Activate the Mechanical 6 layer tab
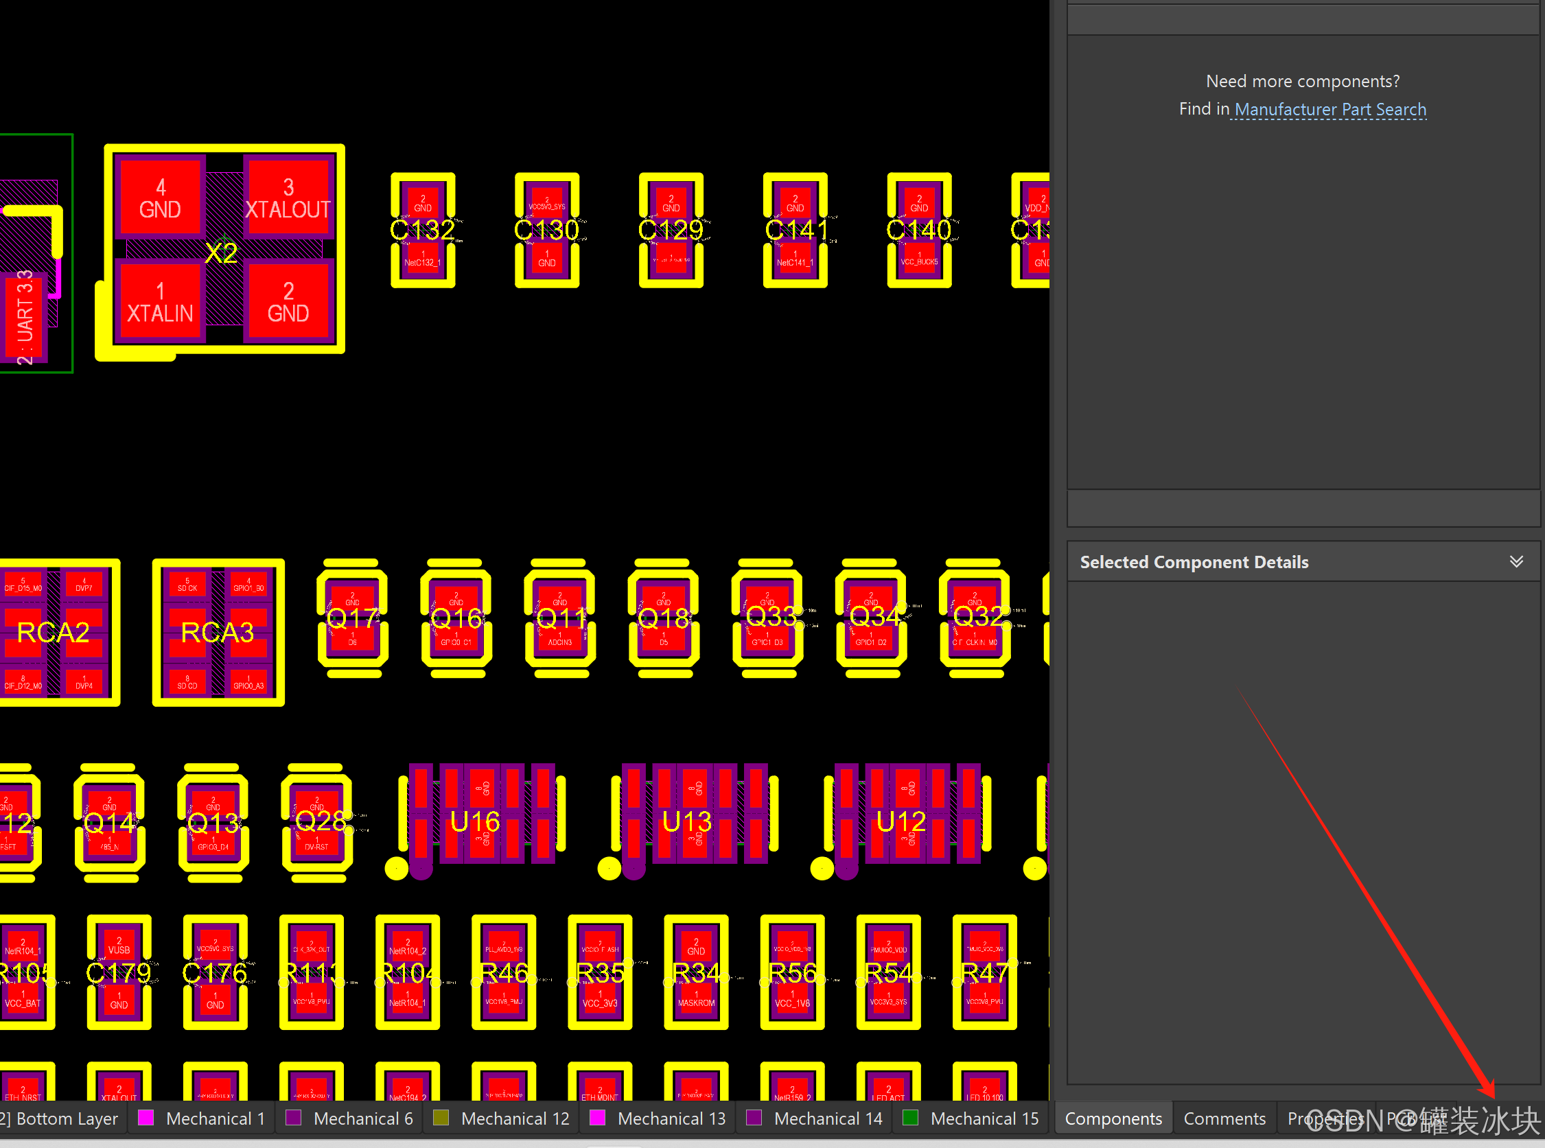This screenshot has height=1148, width=1545. point(363,1118)
